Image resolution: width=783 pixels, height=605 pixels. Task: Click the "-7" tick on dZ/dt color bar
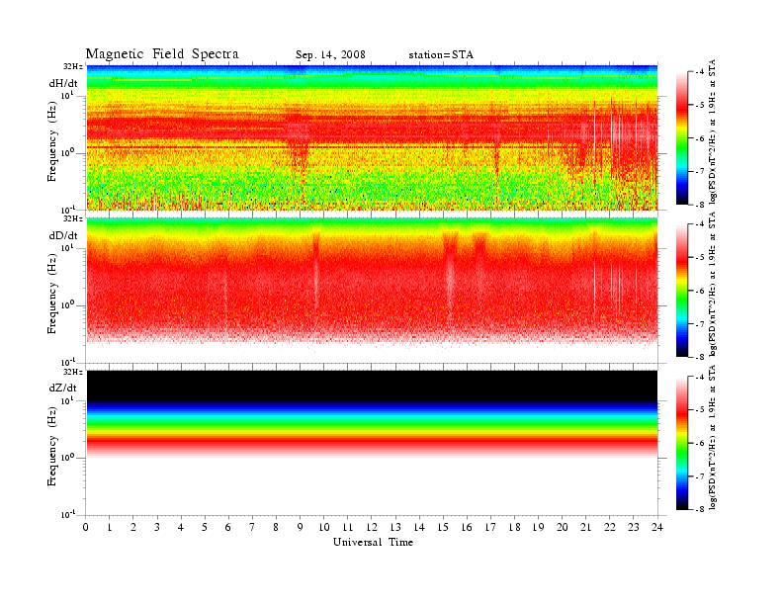click(700, 476)
